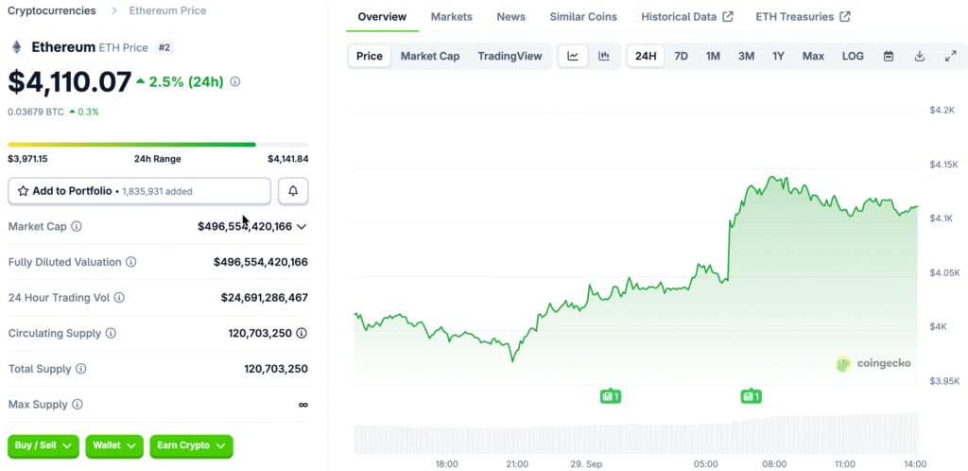Select the 24H time range
This screenshot has width=968, height=471.
(x=646, y=56)
